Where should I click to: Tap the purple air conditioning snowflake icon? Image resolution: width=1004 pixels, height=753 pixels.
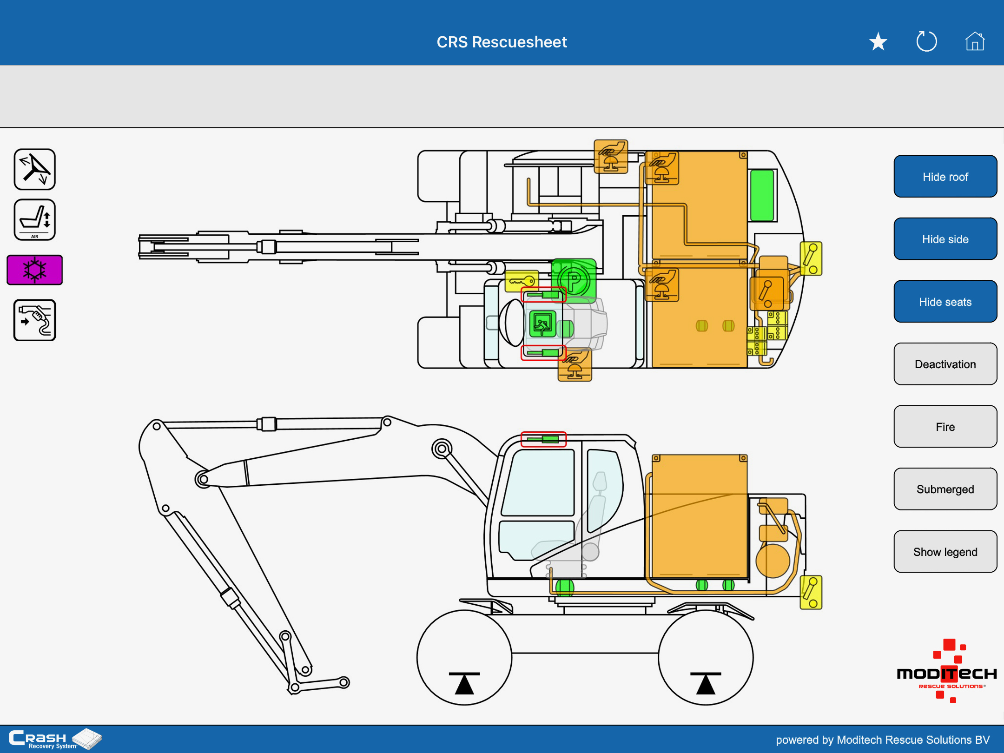[35, 270]
